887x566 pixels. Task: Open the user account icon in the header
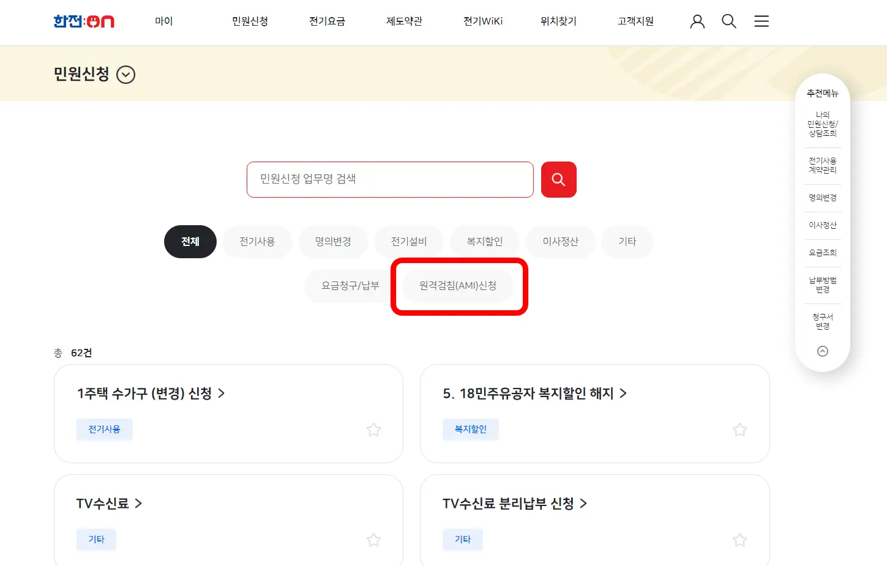697,21
